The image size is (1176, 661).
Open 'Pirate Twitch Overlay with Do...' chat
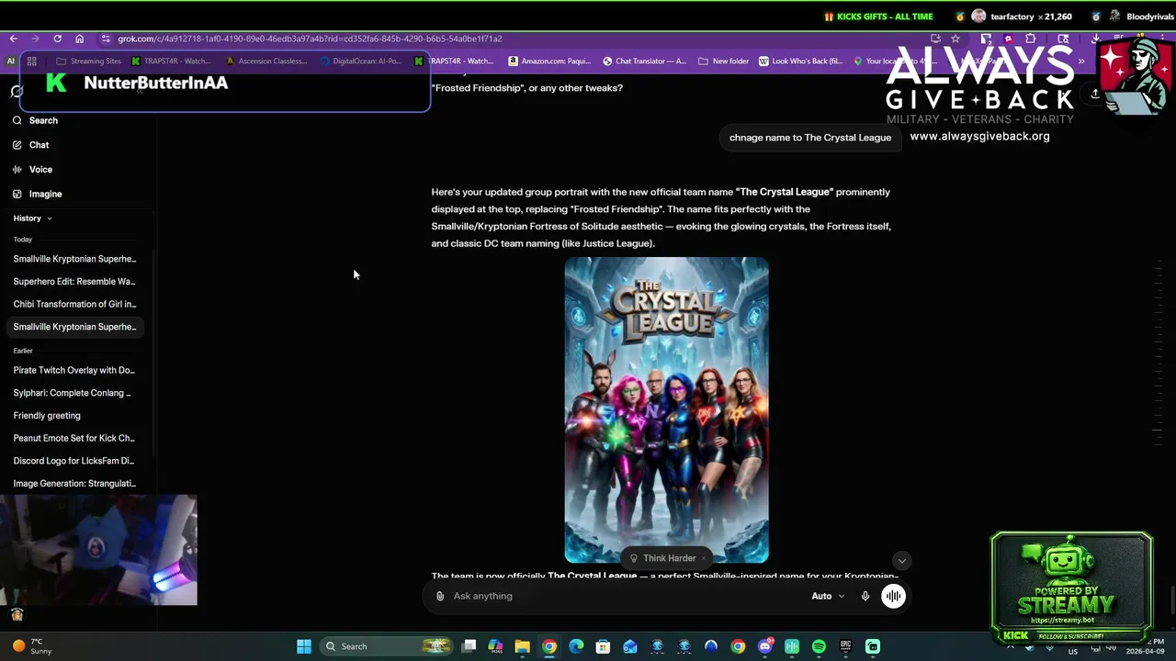(74, 371)
